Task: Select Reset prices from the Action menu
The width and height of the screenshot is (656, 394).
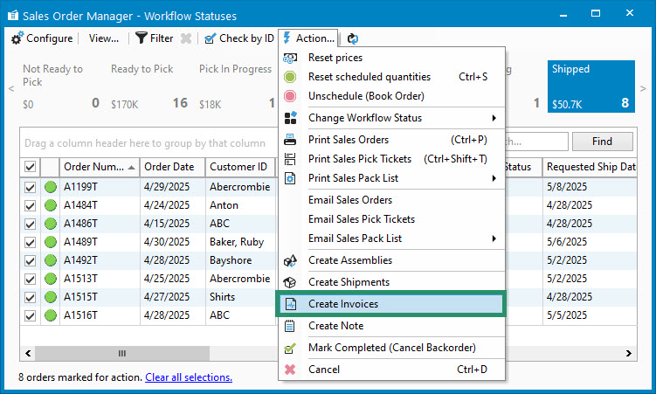Action: pos(391,58)
